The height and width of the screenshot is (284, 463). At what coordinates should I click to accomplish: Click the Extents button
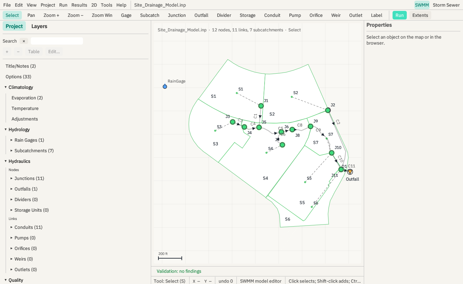pyautogui.click(x=420, y=15)
